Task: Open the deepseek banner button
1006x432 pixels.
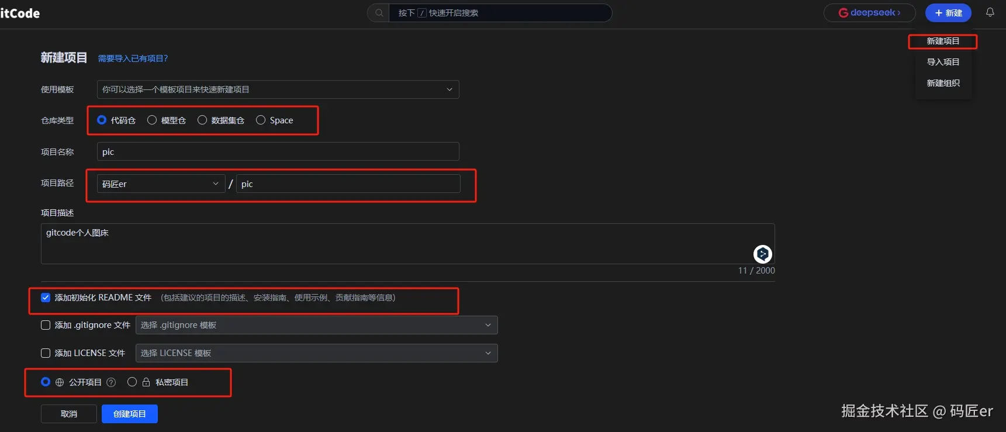Action: [x=869, y=13]
